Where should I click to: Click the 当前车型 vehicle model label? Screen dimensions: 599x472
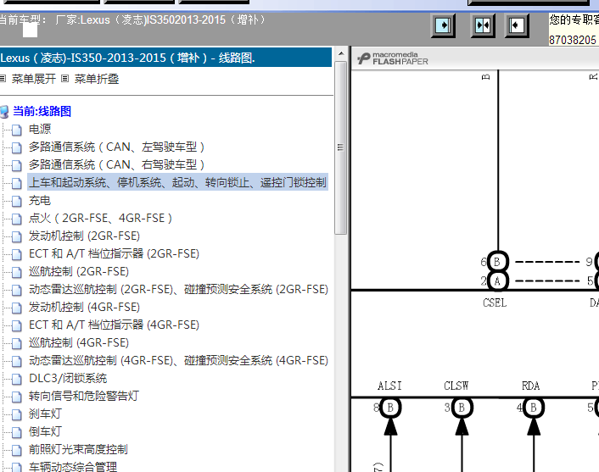coord(22,19)
